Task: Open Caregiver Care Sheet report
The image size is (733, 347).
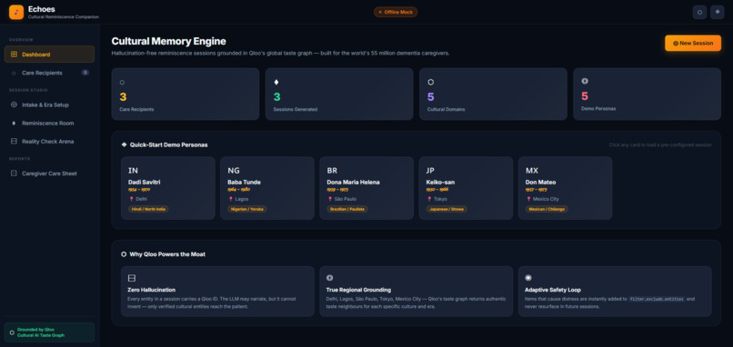Action: (x=49, y=173)
